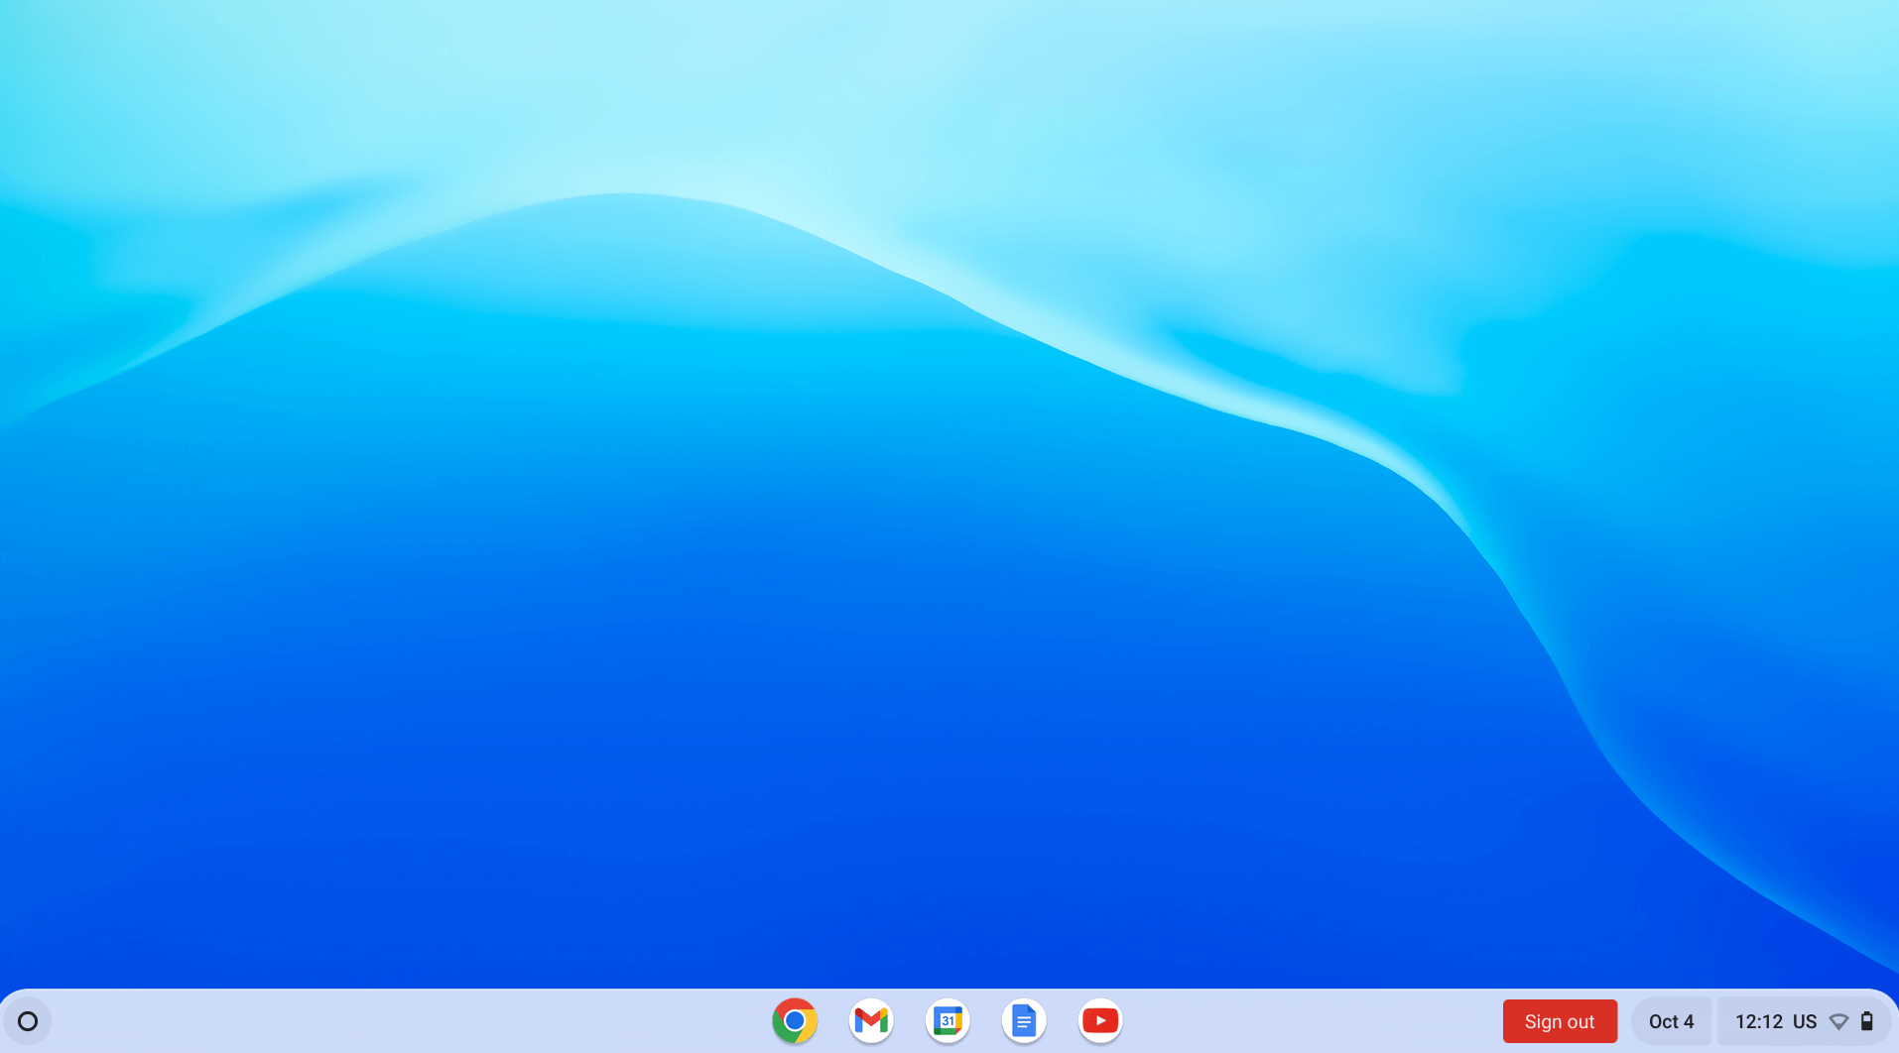Click the US keyboard input indicator

click(1805, 1021)
